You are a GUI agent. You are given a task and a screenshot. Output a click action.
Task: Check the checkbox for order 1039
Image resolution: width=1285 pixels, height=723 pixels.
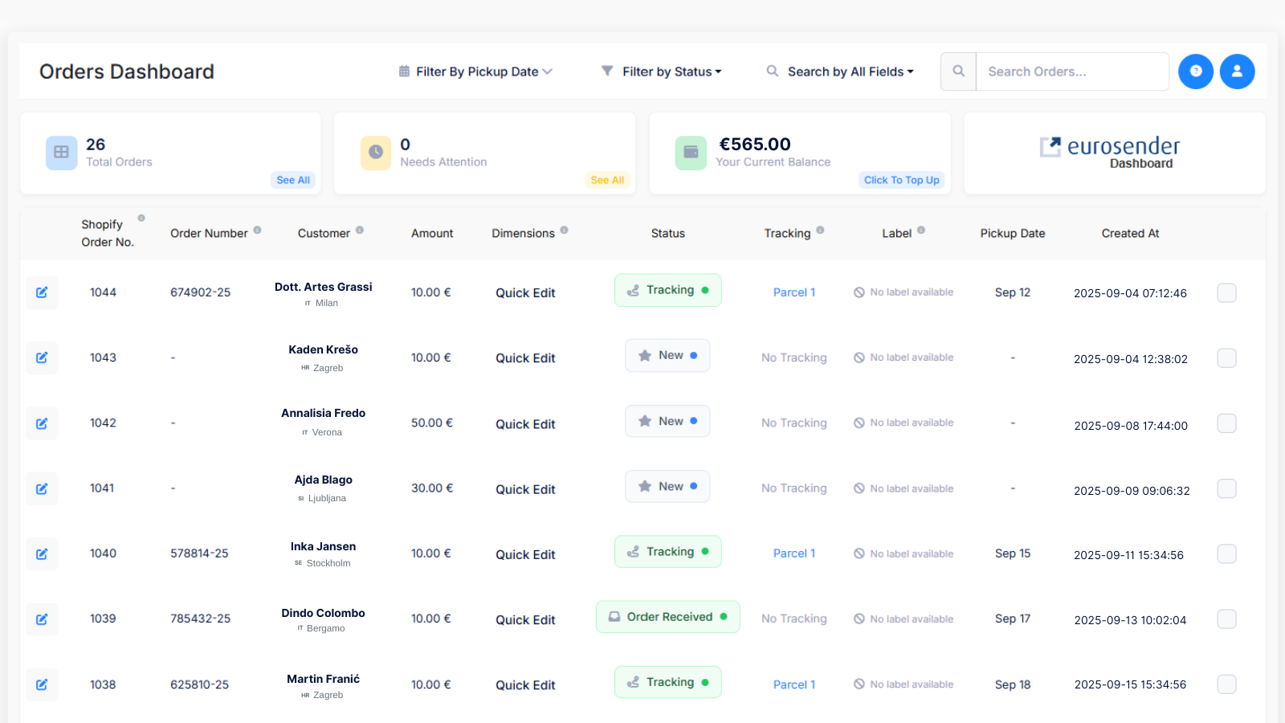[x=1226, y=619]
